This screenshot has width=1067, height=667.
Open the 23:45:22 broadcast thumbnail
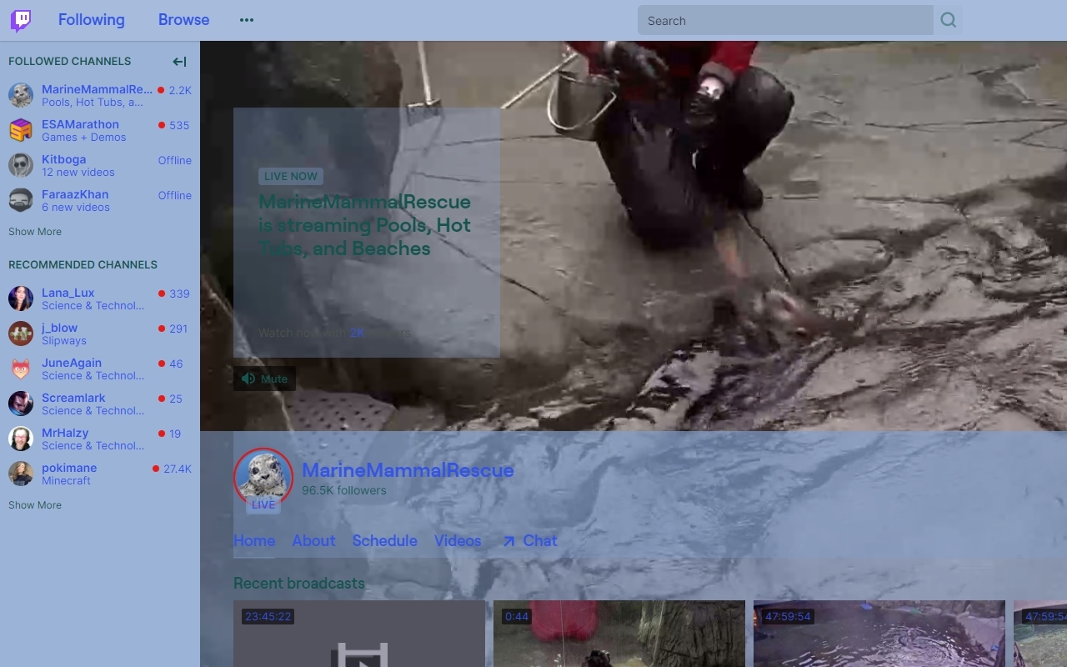(359, 634)
